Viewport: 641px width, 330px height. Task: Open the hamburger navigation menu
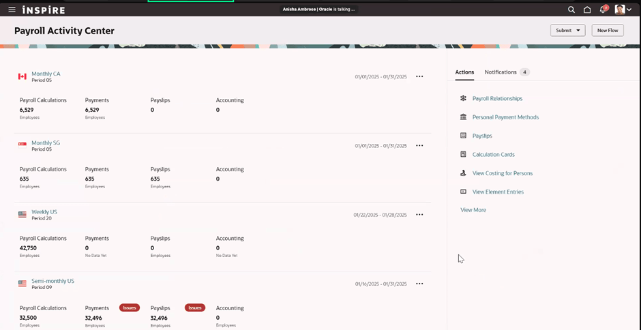[12, 10]
